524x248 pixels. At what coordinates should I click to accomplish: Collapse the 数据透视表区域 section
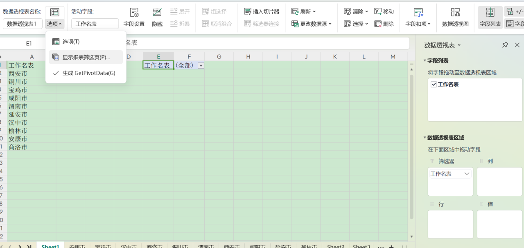point(425,138)
